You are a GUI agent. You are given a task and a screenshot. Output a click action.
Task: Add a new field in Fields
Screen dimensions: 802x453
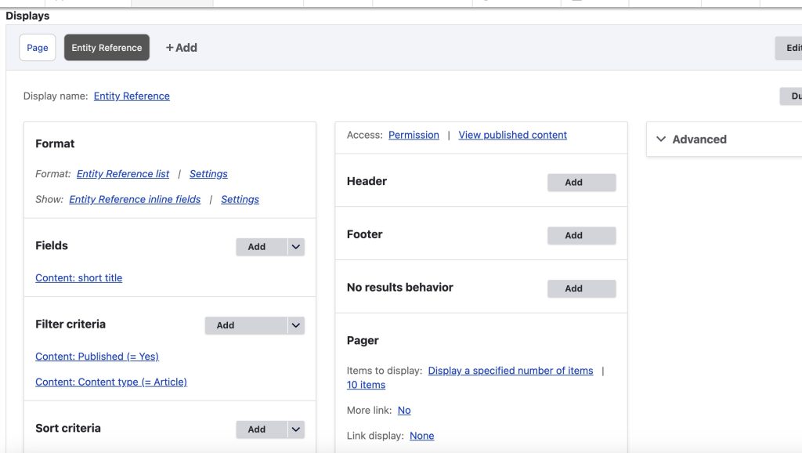coord(257,247)
